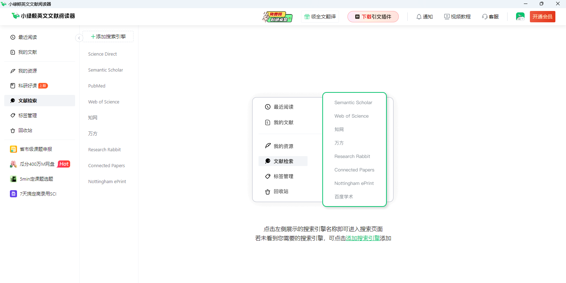Select Web of Science in the engine list

tap(104, 102)
